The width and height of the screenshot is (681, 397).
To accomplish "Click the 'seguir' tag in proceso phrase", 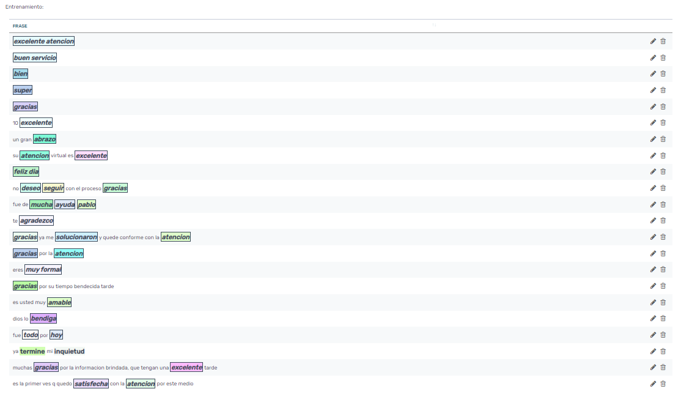I will 53,188.
